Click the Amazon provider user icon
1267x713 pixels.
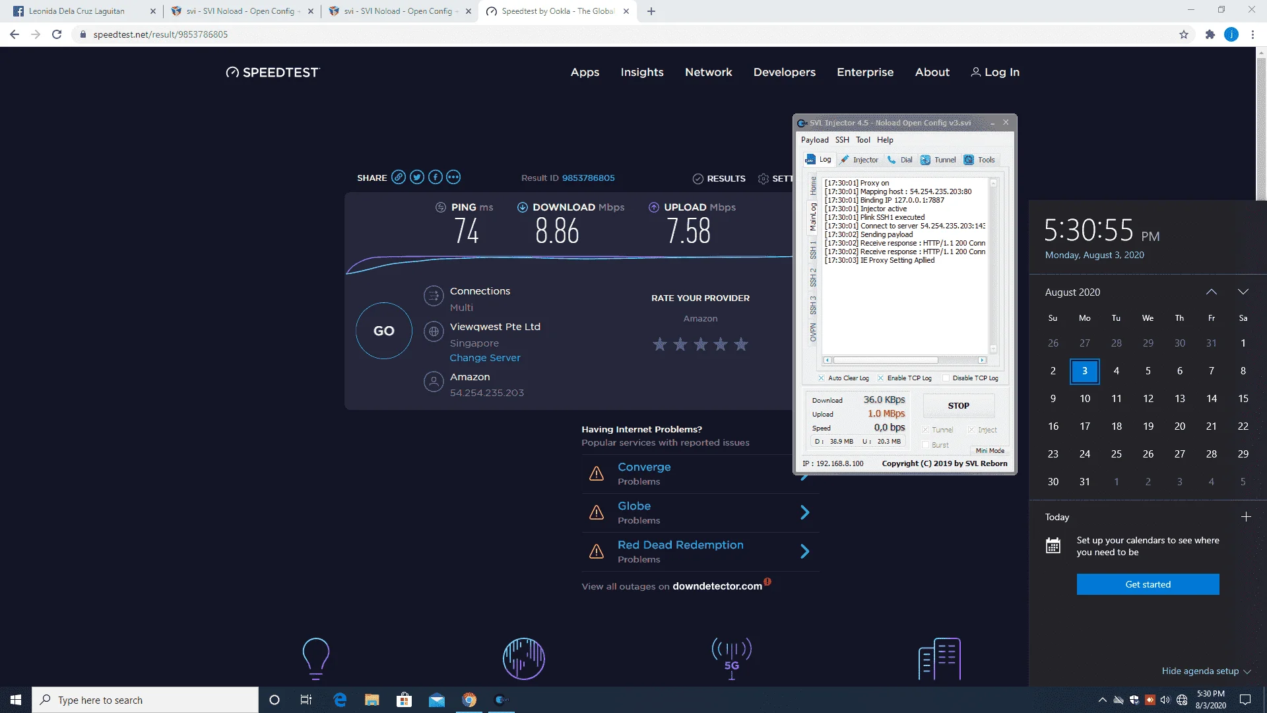tap(434, 382)
